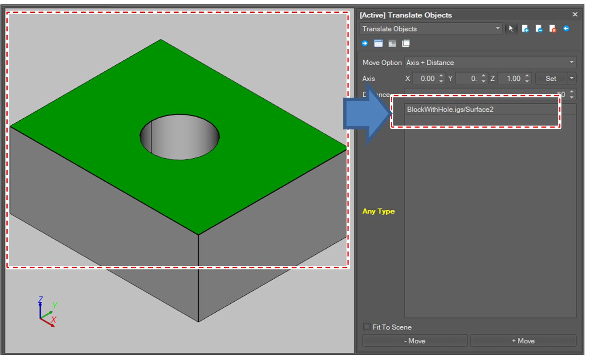The width and height of the screenshot is (591, 355).
Task: Click the layout/form view icon
Action: (392, 43)
